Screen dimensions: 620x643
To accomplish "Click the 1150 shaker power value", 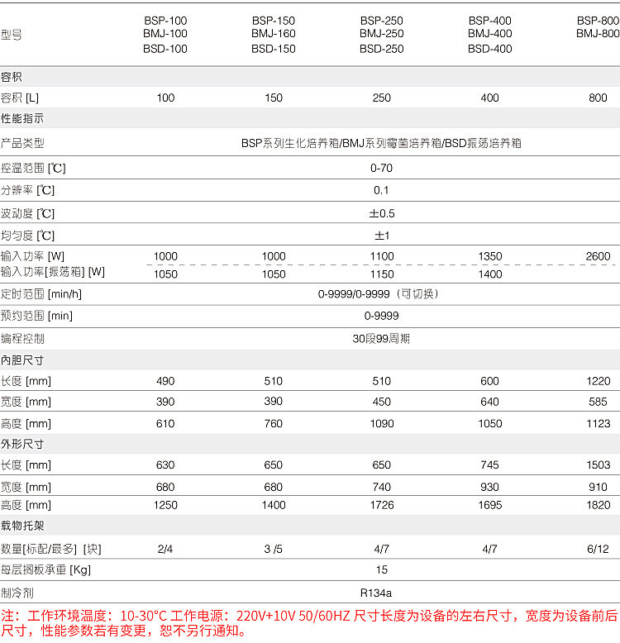I will (x=382, y=274).
